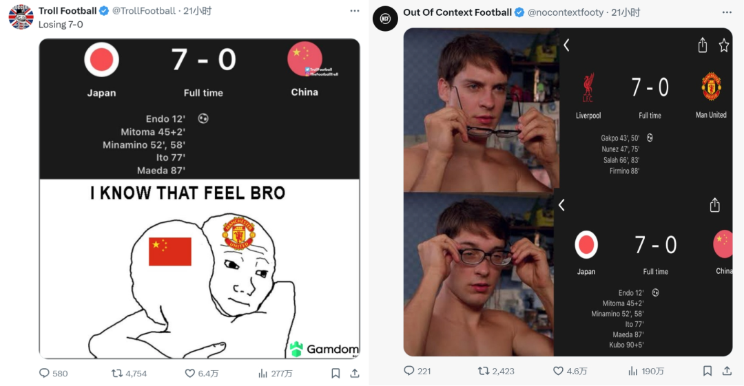744x386 pixels.
Task: Reply to the Troll Football tweet
Action: pyautogui.click(x=45, y=373)
